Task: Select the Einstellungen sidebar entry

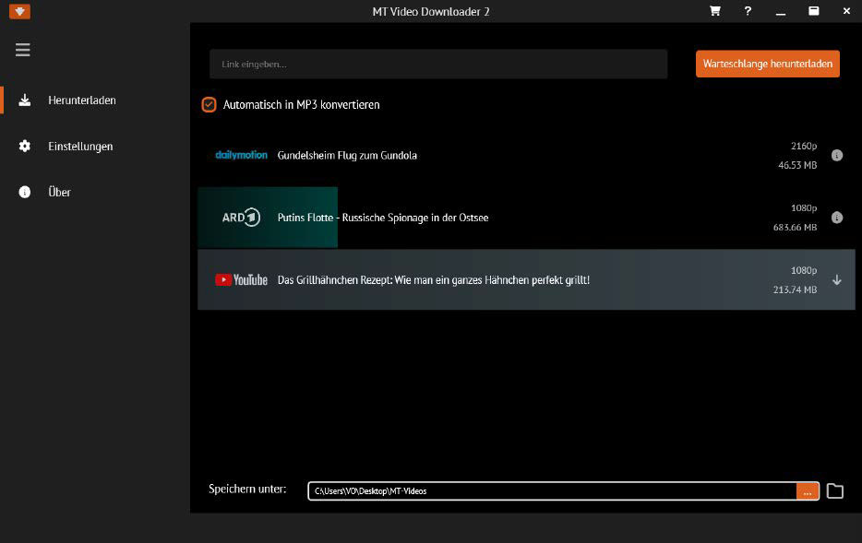Action: coord(80,146)
